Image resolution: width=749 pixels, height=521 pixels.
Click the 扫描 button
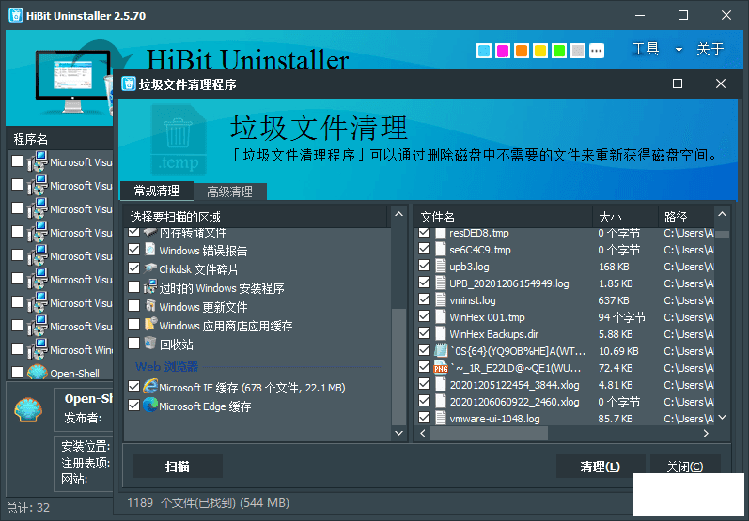pos(178,467)
